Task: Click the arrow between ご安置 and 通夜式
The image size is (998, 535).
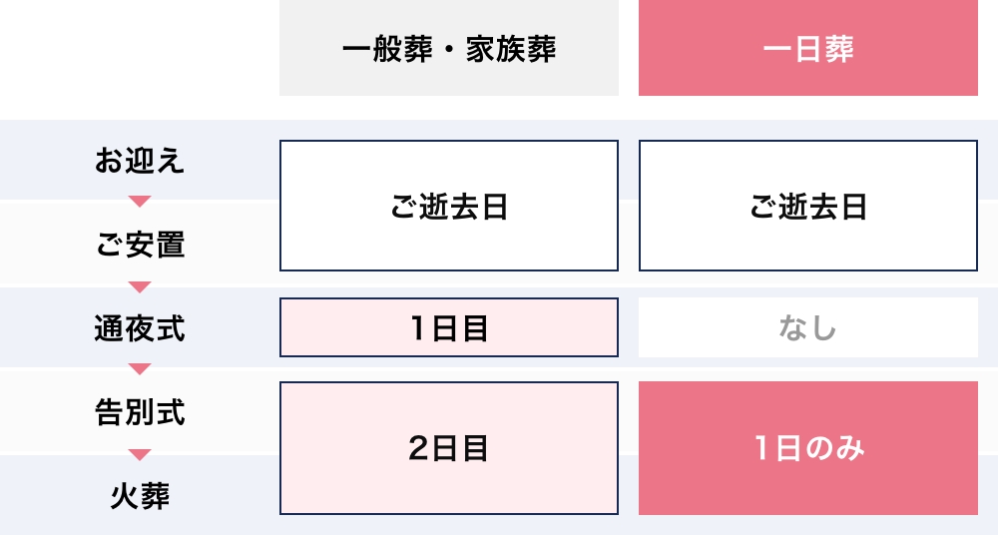Action: (140, 287)
